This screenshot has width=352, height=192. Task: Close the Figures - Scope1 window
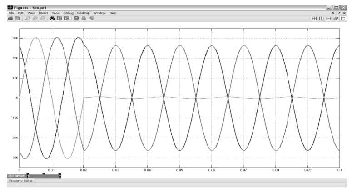(x=343, y=8)
